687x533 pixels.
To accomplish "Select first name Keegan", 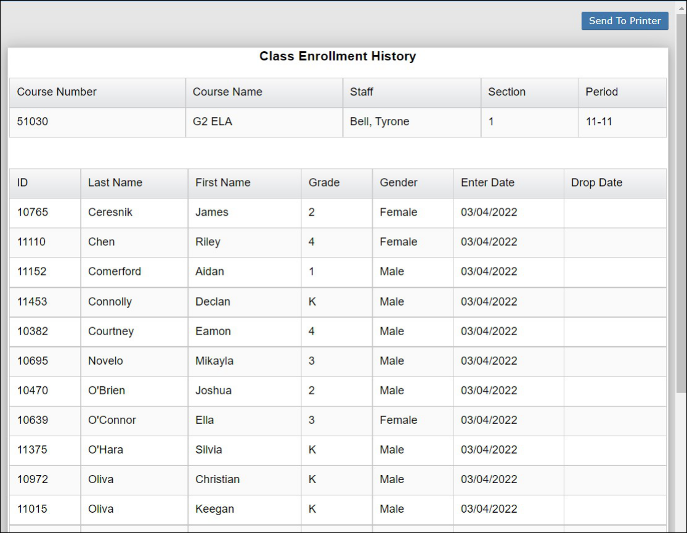I will point(214,510).
